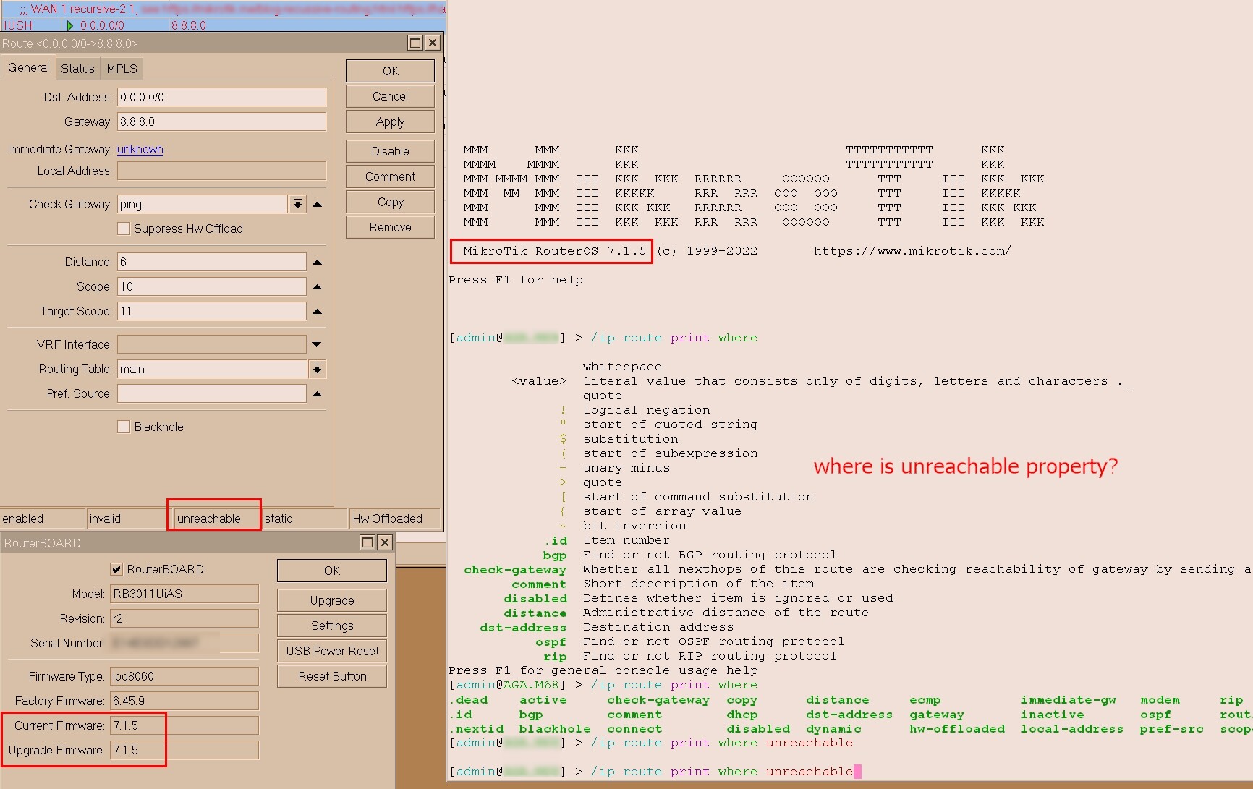
Task: Click Upgrade in the RouterBOARD window
Action: pos(331,600)
